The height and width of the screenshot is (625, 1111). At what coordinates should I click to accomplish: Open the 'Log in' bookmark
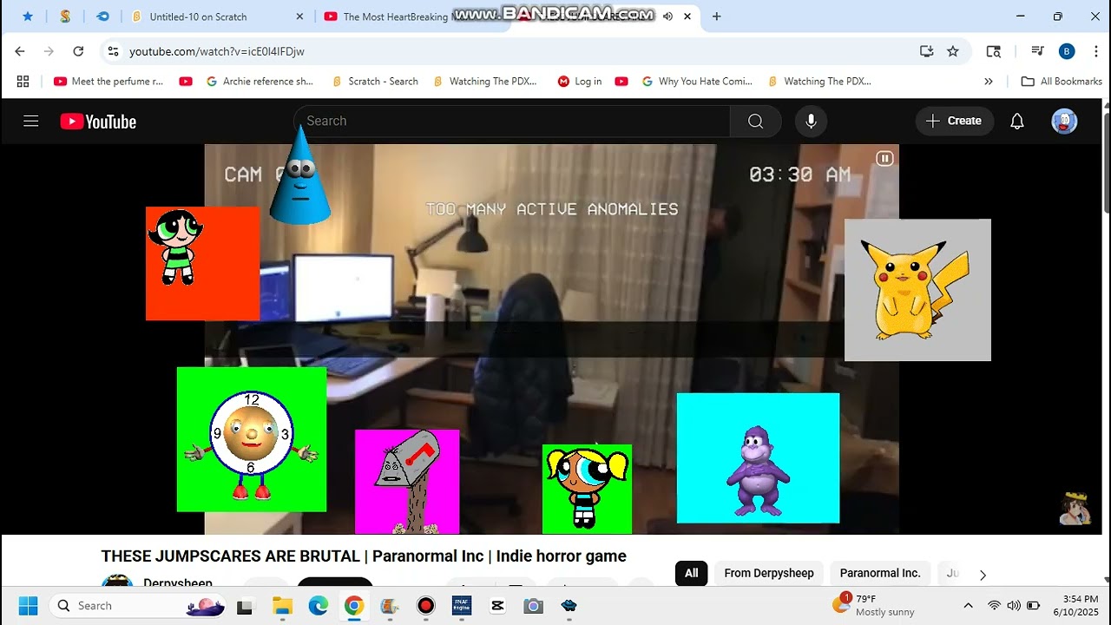click(x=580, y=82)
